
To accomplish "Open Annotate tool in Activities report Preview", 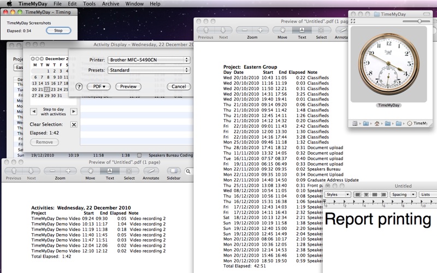I will point(151,171).
